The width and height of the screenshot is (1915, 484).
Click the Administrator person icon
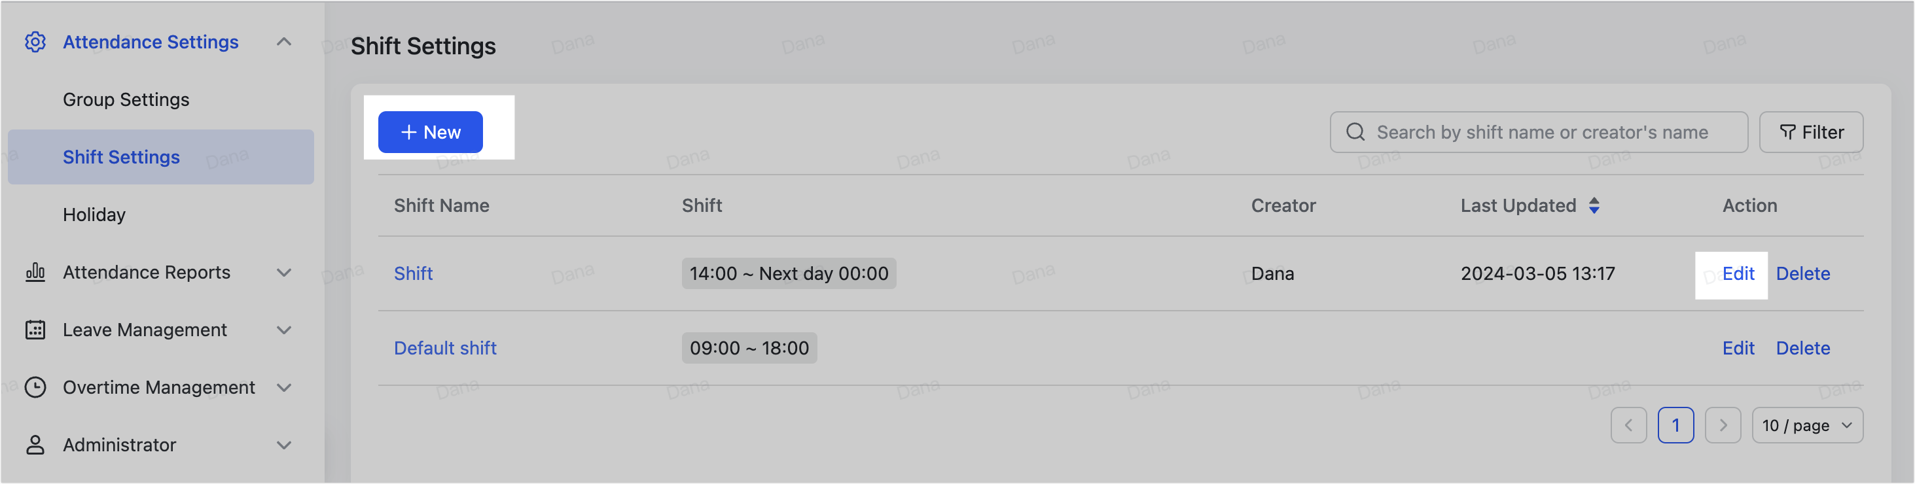(35, 445)
